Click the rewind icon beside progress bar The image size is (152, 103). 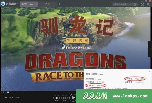coord(3,92)
